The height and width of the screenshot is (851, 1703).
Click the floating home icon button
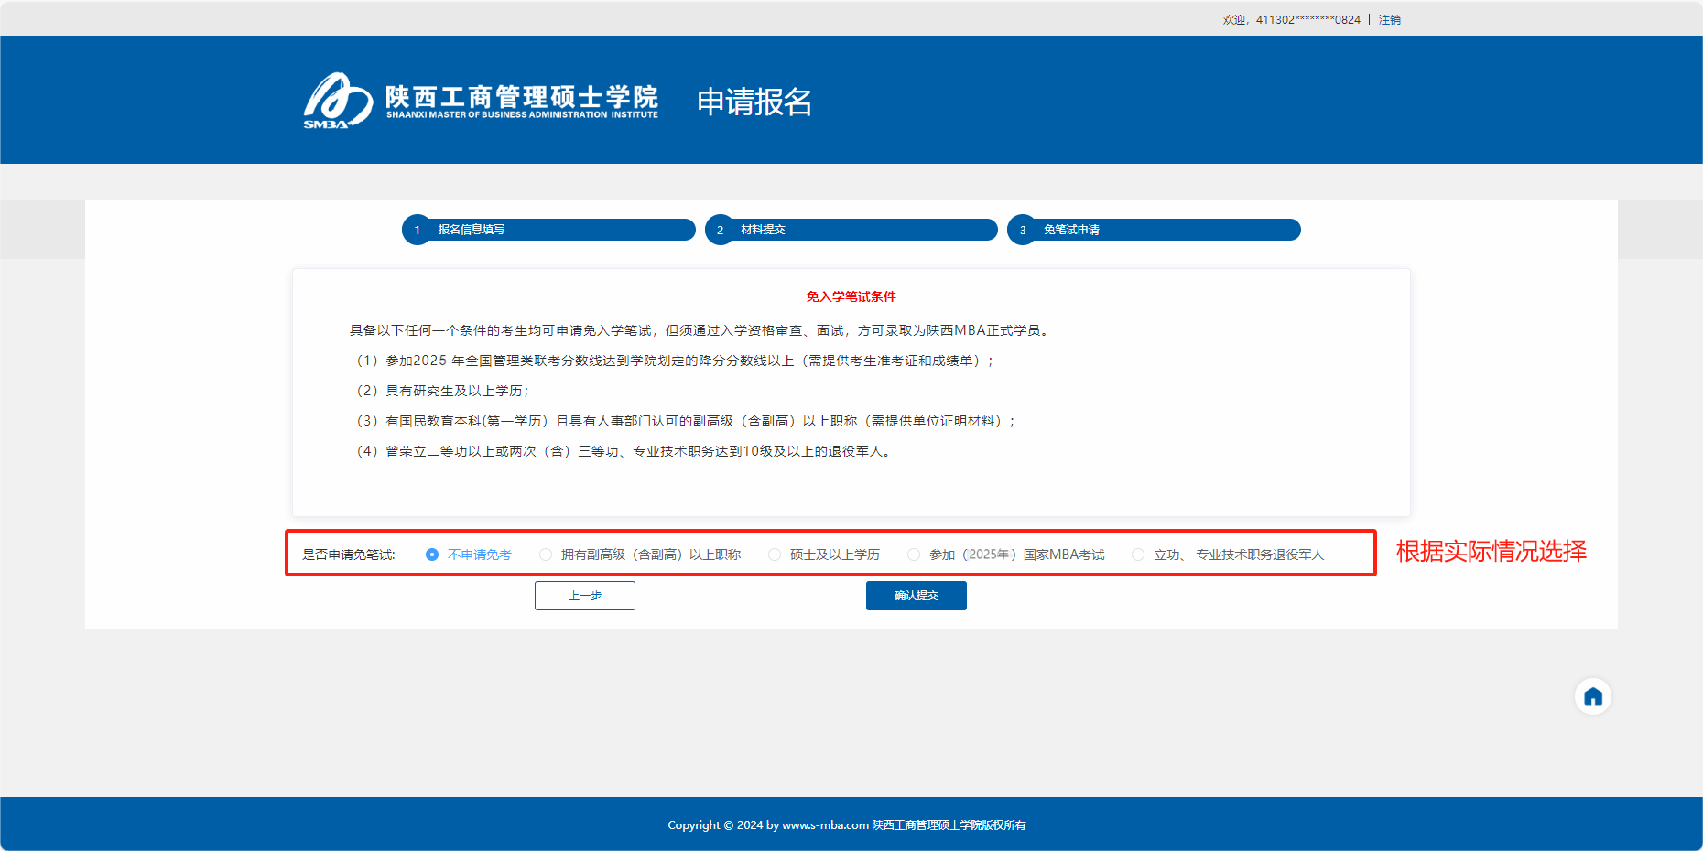pos(1592,697)
